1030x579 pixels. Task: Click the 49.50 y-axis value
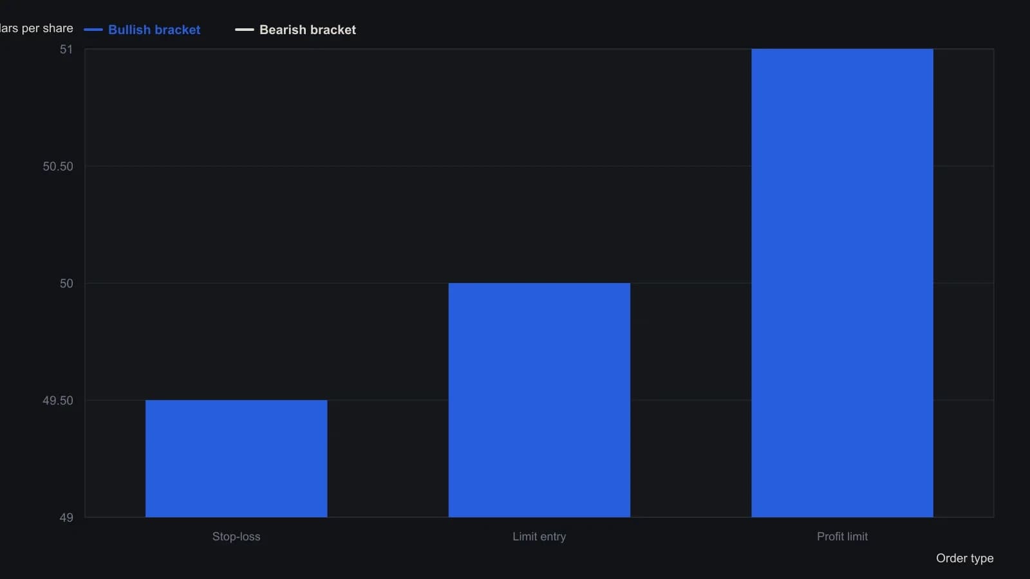click(x=58, y=401)
